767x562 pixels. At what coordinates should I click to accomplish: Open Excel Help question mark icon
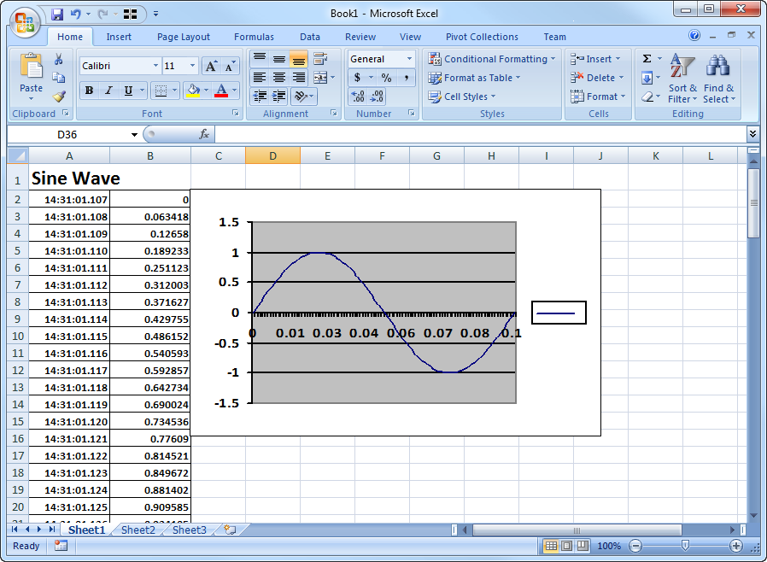(694, 36)
